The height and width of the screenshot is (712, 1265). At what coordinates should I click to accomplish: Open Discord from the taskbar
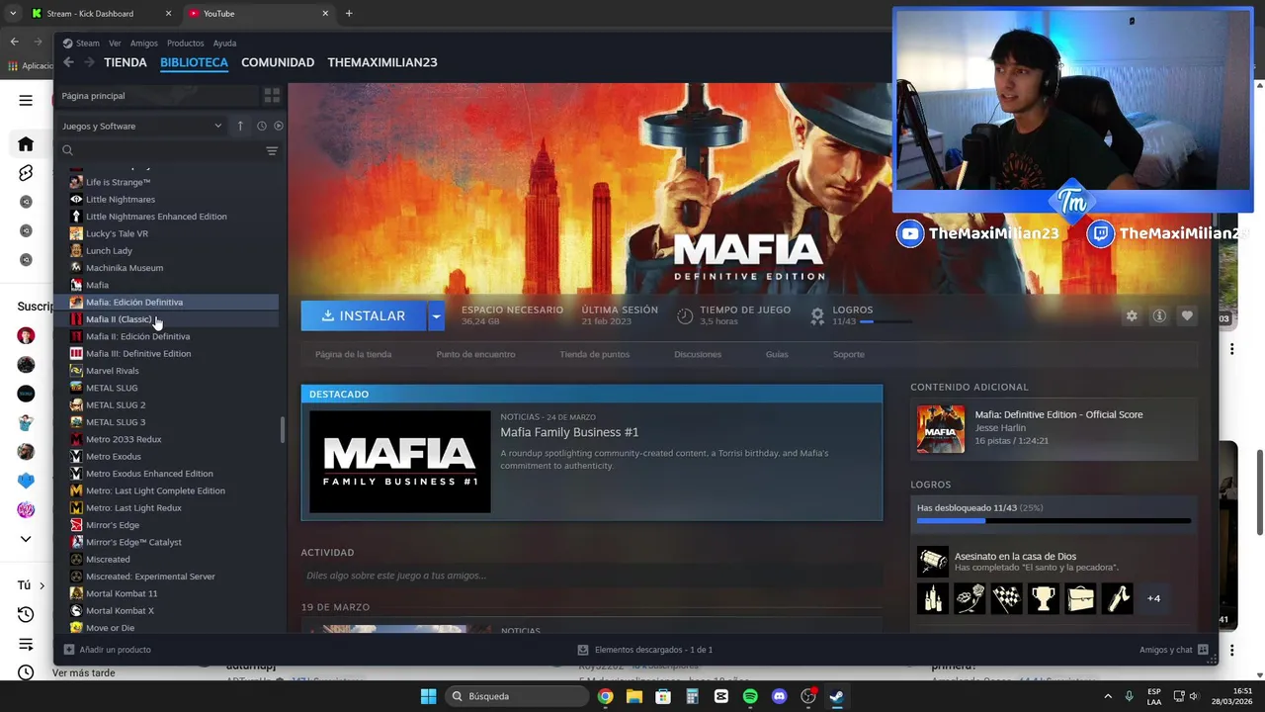(779, 696)
